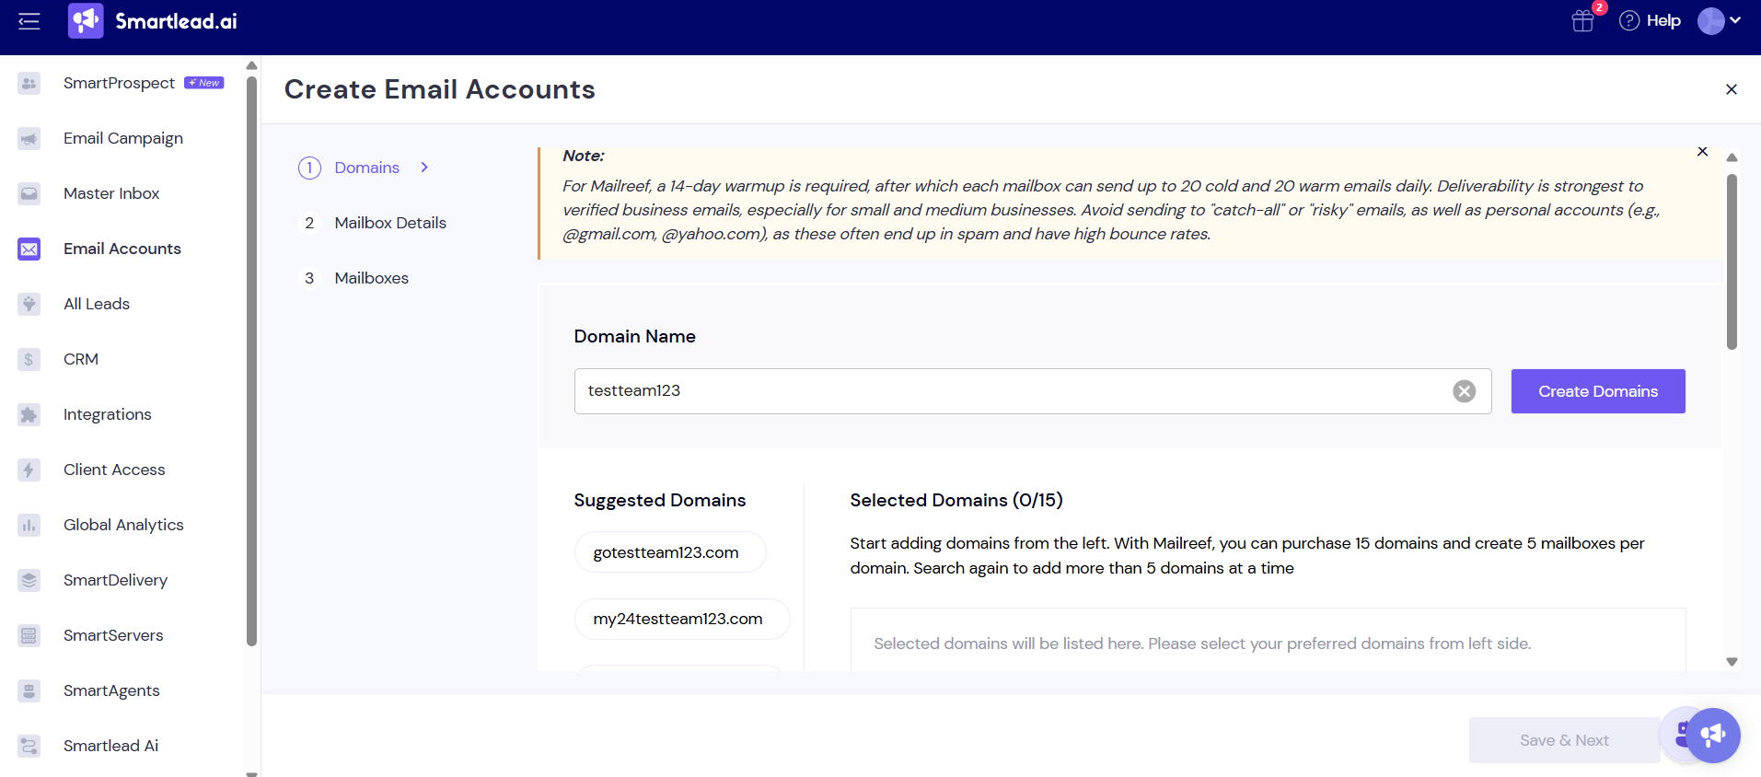Click the sidebar vertical scrollbar

pos(251,361)
